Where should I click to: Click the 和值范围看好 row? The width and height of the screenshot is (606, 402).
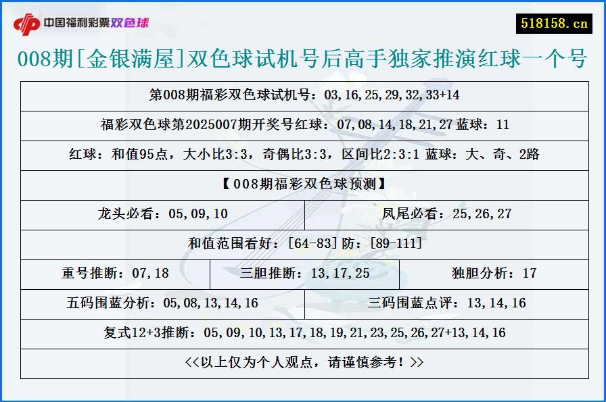click(303, 243)
